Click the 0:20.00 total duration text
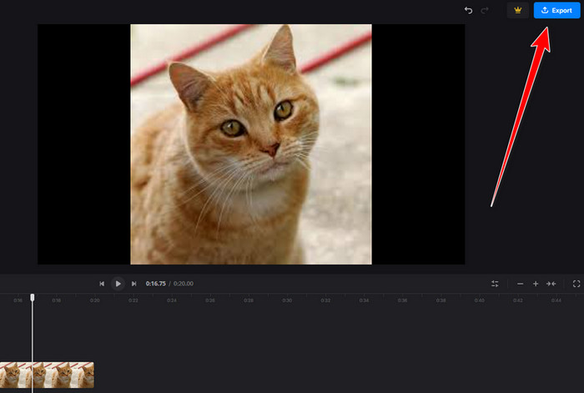Screen dimensions: 584x393 (184, 284)
